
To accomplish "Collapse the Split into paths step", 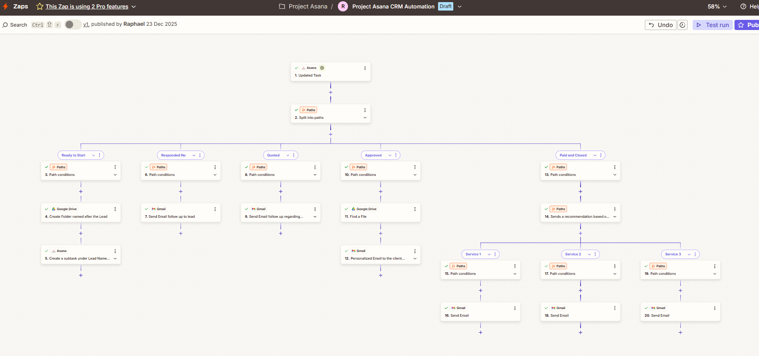I will pos(365,118).
